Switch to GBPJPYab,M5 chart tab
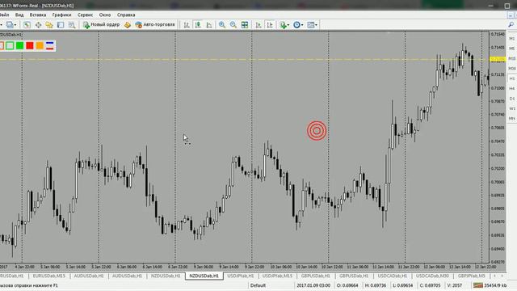Image resolution: width=517 pixels, height=291 pixels. coord(471,276)
